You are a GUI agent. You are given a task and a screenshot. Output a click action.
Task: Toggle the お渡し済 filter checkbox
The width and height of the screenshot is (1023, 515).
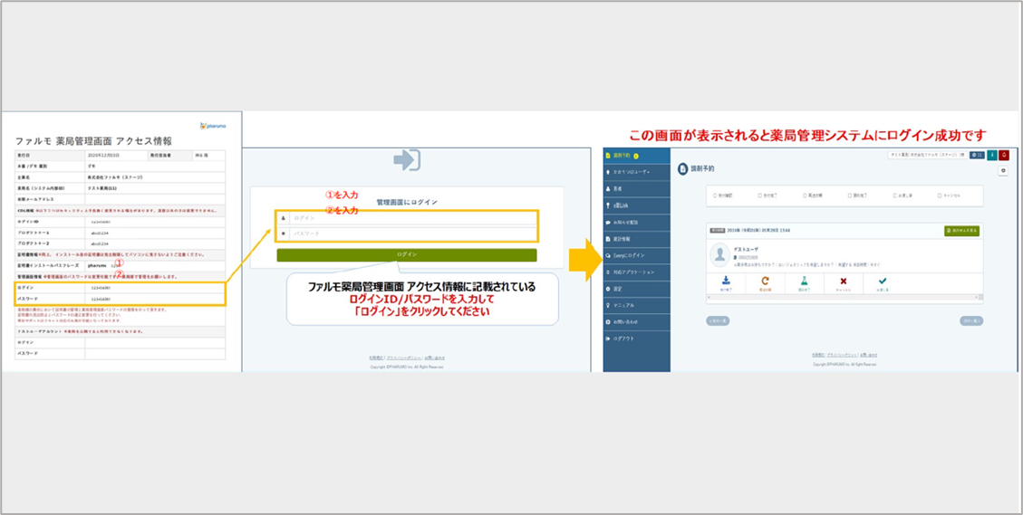point(893,196)
